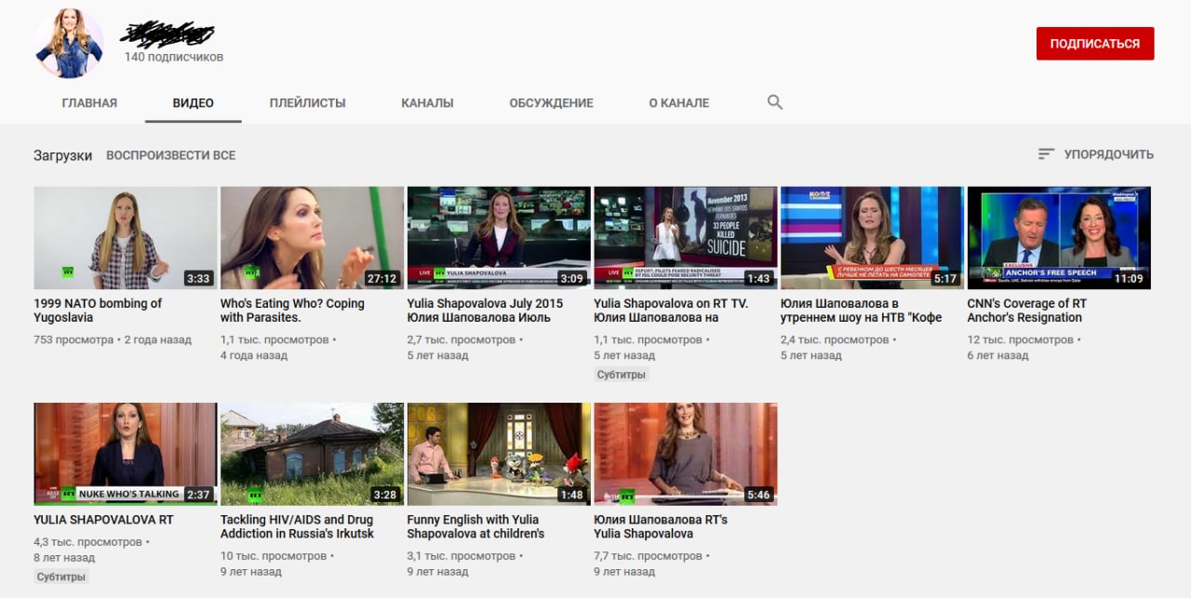Open the title Yulia Shapovalova on RT TV

(671, 311)
